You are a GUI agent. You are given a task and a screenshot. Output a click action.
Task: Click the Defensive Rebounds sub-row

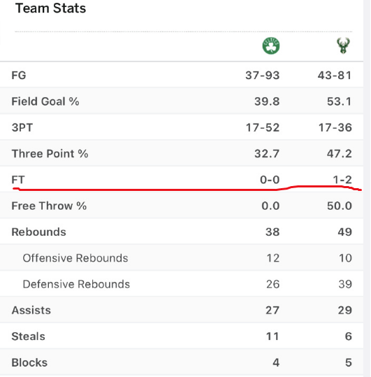tap(182, 284)
